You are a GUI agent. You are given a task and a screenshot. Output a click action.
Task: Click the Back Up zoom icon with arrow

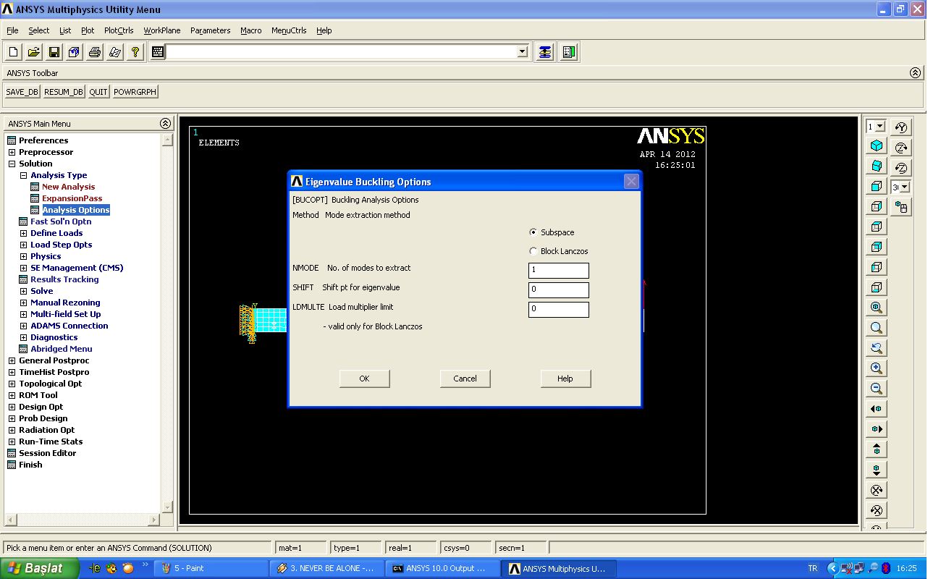click(877, 348)
